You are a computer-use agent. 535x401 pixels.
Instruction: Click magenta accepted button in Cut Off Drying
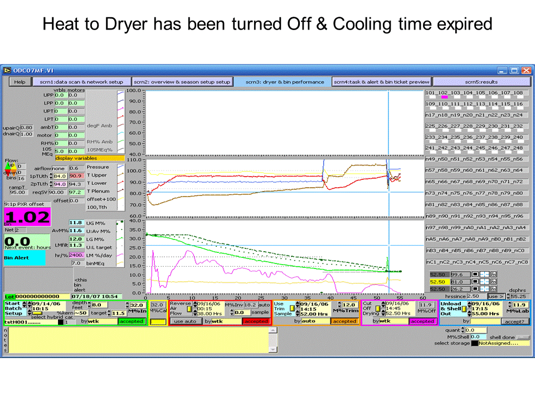(422, 321)
